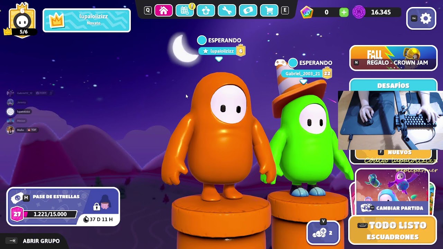Open the calendar events tab
Screen dimensions: 443x249
184,10
